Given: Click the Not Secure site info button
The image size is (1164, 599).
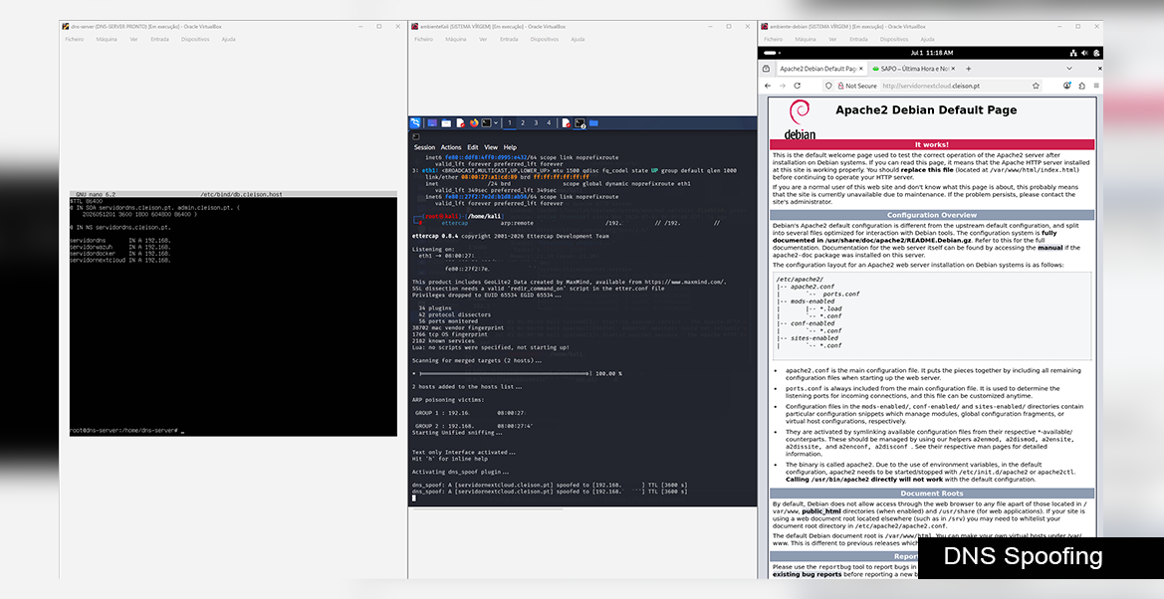Looking at the screenshot, I should click(x=856, y=87).
